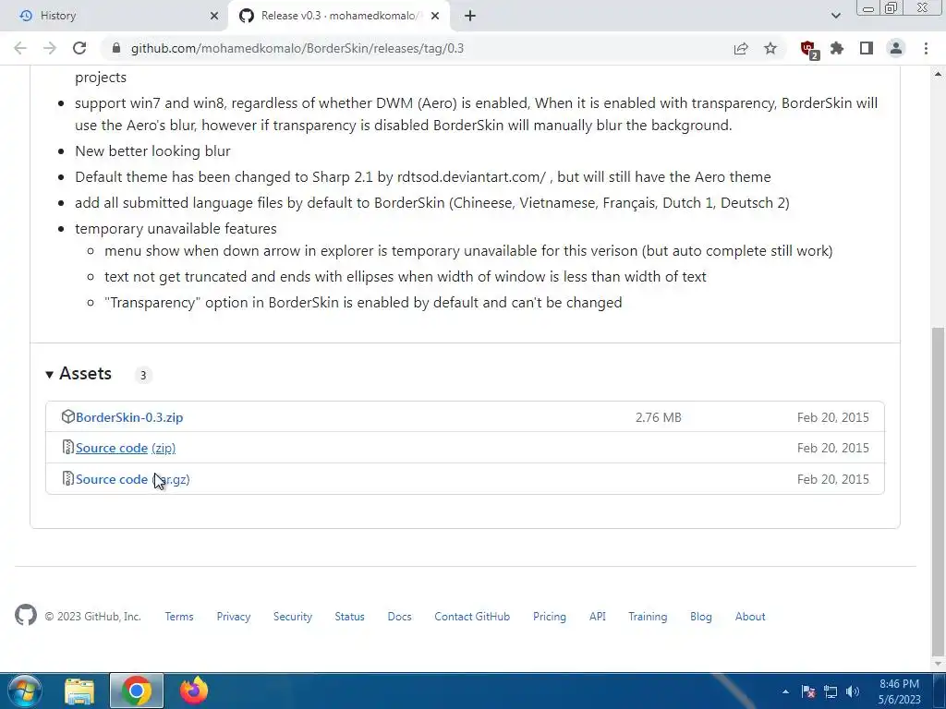946x709 pixels.
Task: Click "New better looking blur" bullet text
Action: pos(152,150)
